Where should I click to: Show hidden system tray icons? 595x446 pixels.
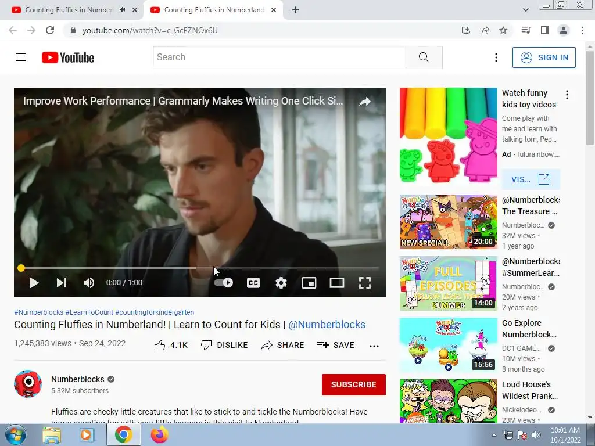point(494,435)
